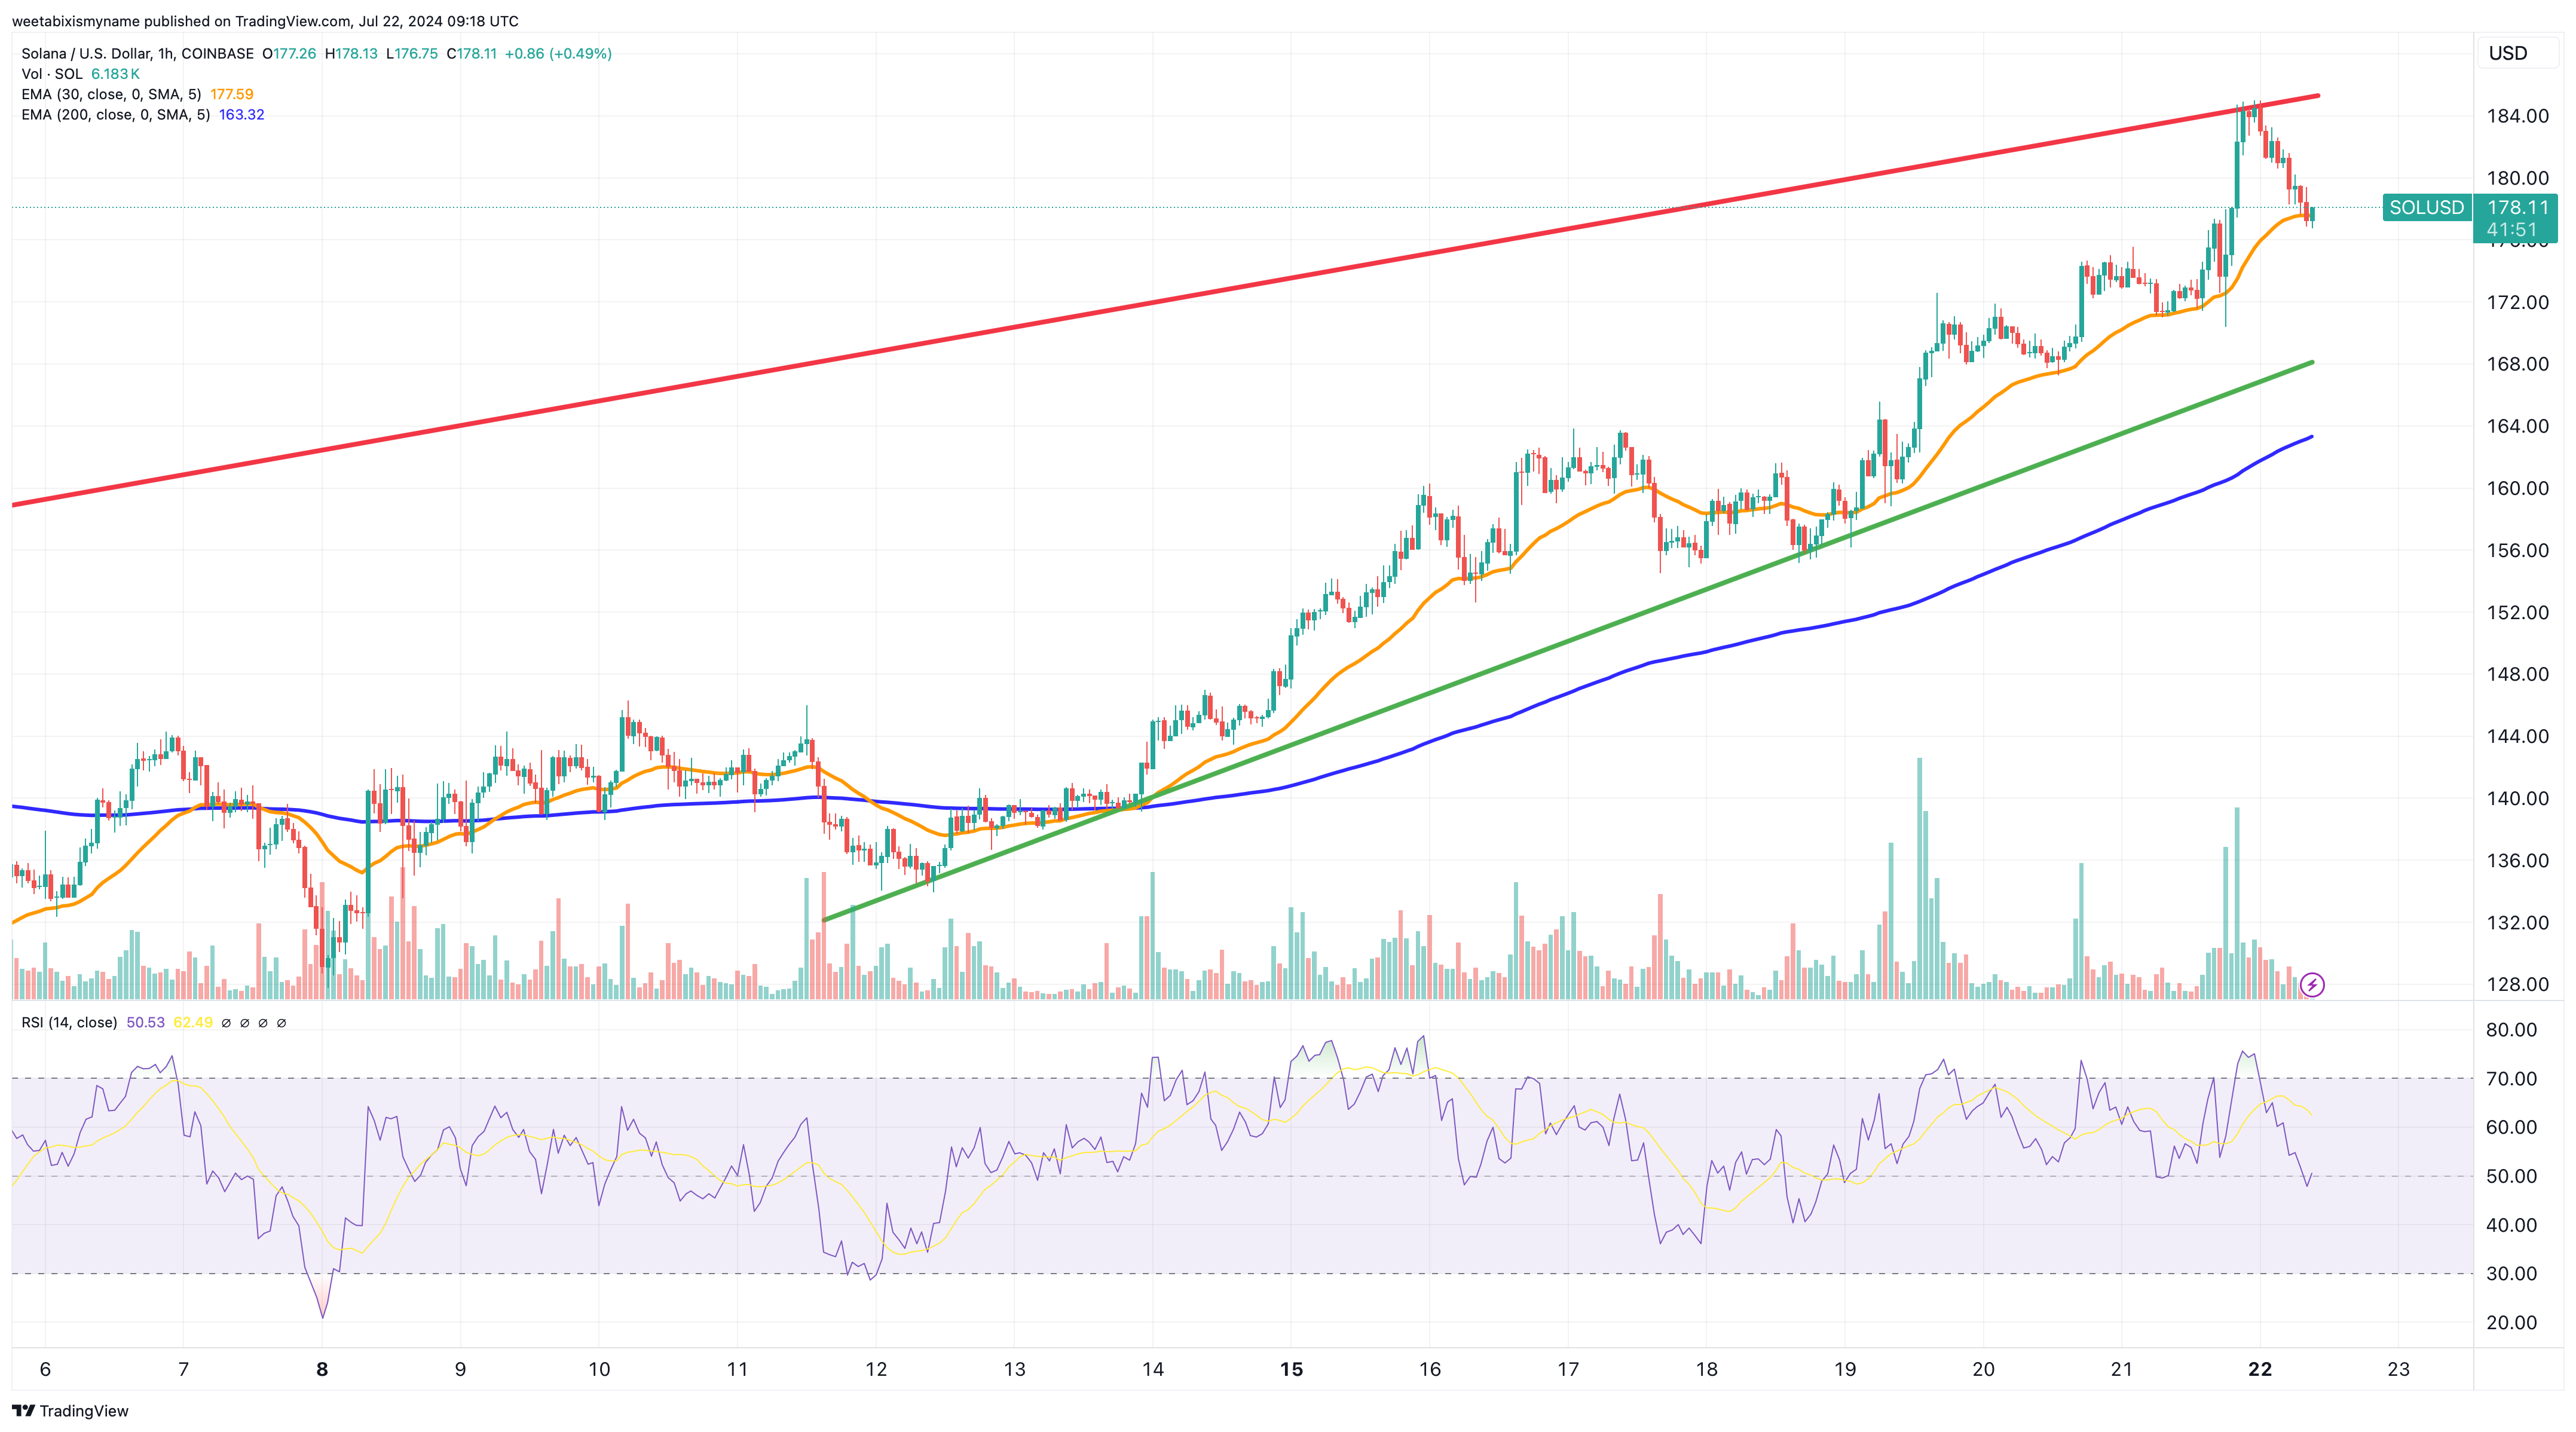Click the EMA 200 indicator legend
This screenshot has width=2576, height=1432.
coord(115,115)
